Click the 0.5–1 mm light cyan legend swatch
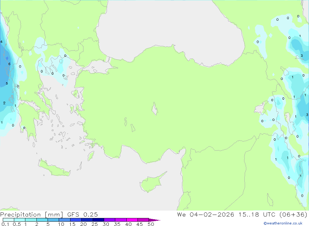Viewport: 309px width, 226px height. coord(20,220)
